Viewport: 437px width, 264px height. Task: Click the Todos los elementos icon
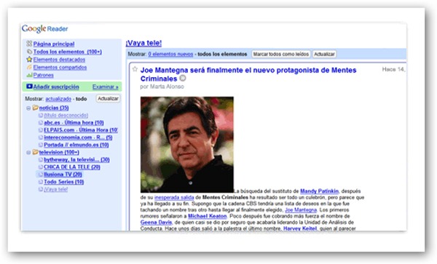point(29,52)
